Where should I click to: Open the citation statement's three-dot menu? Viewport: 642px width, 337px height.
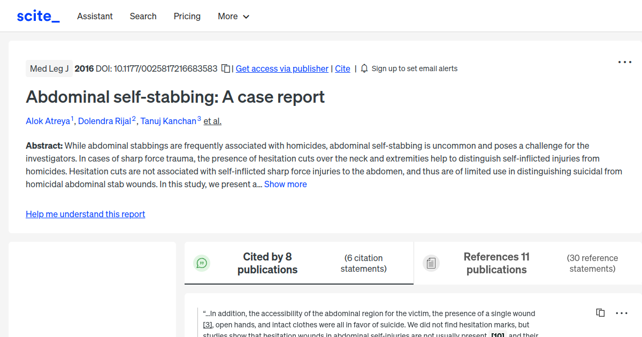[622, 312]
